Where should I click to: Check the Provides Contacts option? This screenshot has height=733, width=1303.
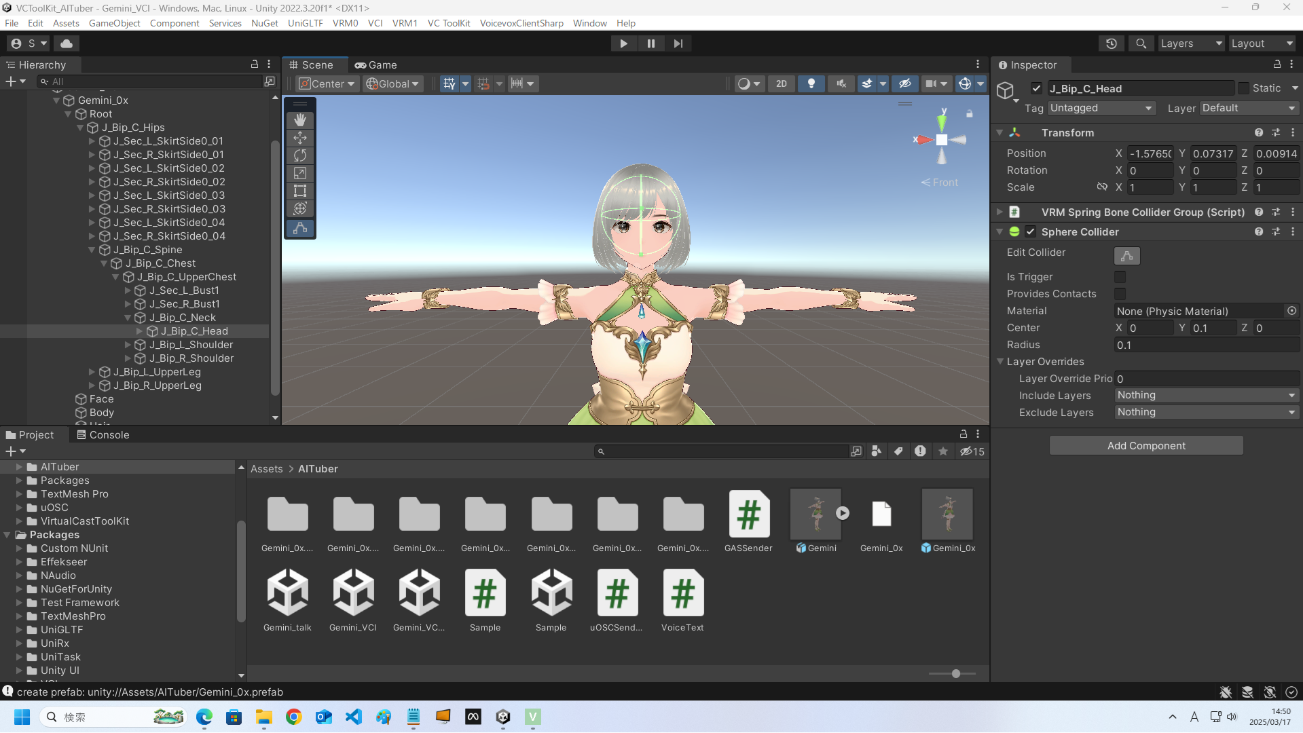tap(1120, 294)
